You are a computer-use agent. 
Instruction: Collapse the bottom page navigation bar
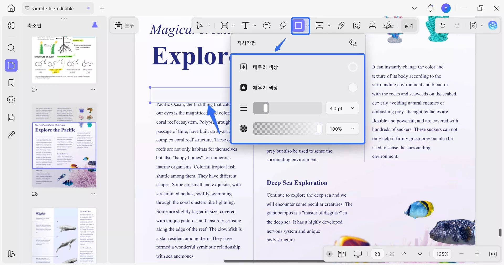point(329,254)
